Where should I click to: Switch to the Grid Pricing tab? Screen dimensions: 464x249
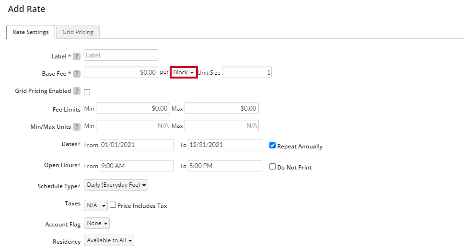[78, 32]
